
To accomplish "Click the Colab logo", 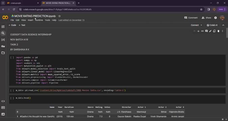I will click(5, 17).
